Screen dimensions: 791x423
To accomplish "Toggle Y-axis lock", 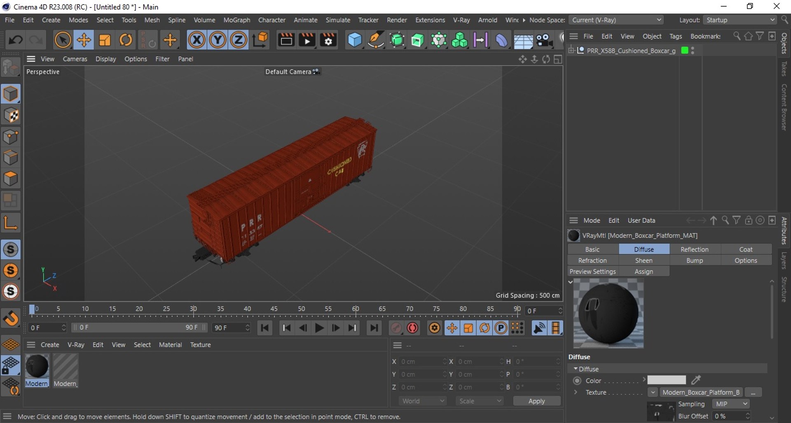I will pyautogui.click(x=218, y=40).
